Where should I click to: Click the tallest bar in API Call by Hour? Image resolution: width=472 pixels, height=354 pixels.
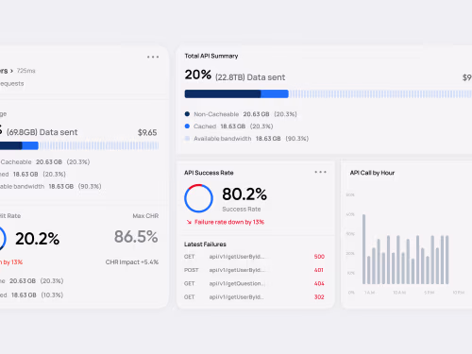pos(364,249)
